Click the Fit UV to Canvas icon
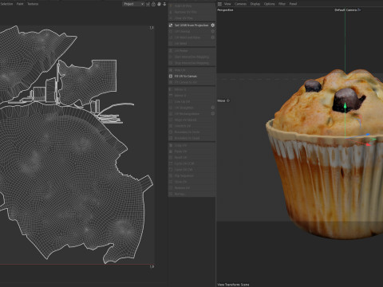 171,76
